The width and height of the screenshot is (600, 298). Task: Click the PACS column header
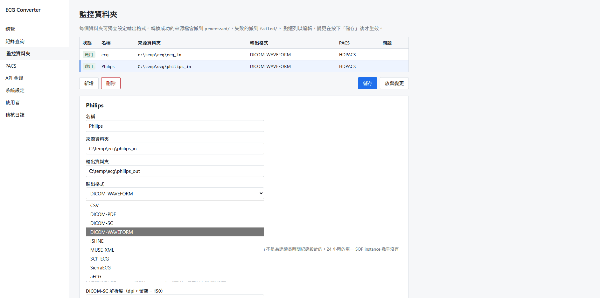[x=344, y=43]
